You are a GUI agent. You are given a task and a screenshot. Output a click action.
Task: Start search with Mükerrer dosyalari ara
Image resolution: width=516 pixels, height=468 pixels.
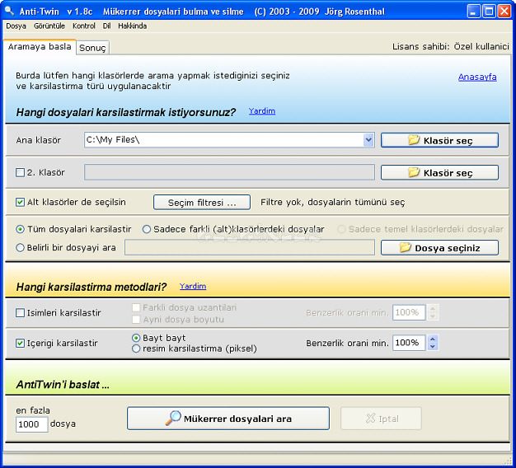228,419
